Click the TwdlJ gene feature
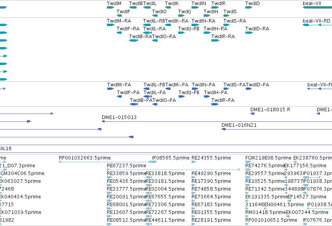 pyautogui.click(x=181, y=16)
